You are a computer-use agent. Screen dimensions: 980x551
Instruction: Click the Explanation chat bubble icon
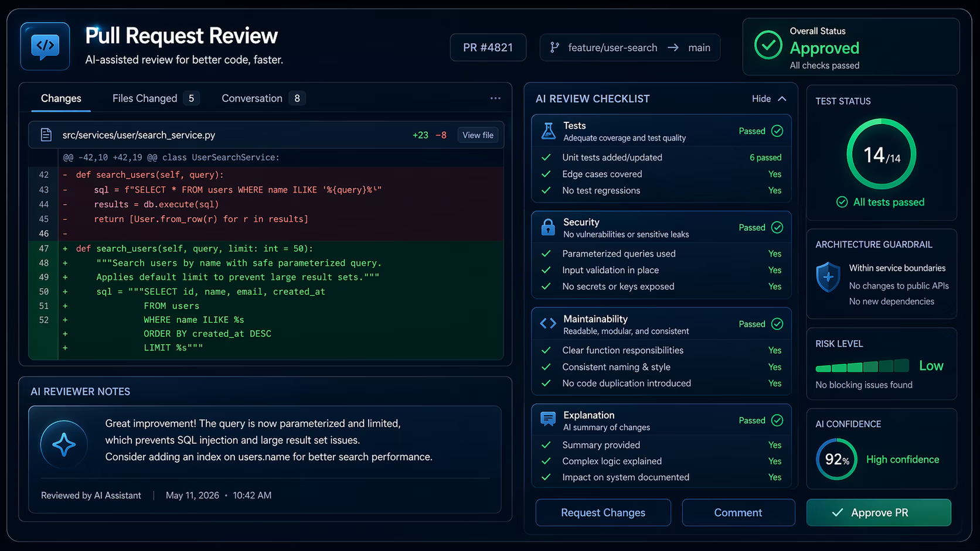tap(548, 419)
